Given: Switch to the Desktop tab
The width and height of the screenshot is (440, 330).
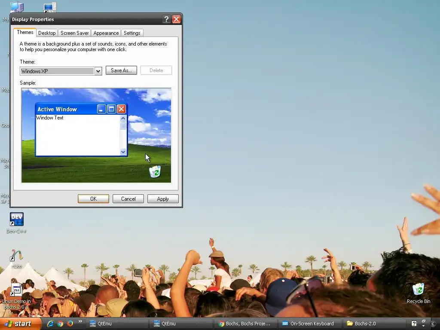Looking at the screenshot, I should 47,33.
